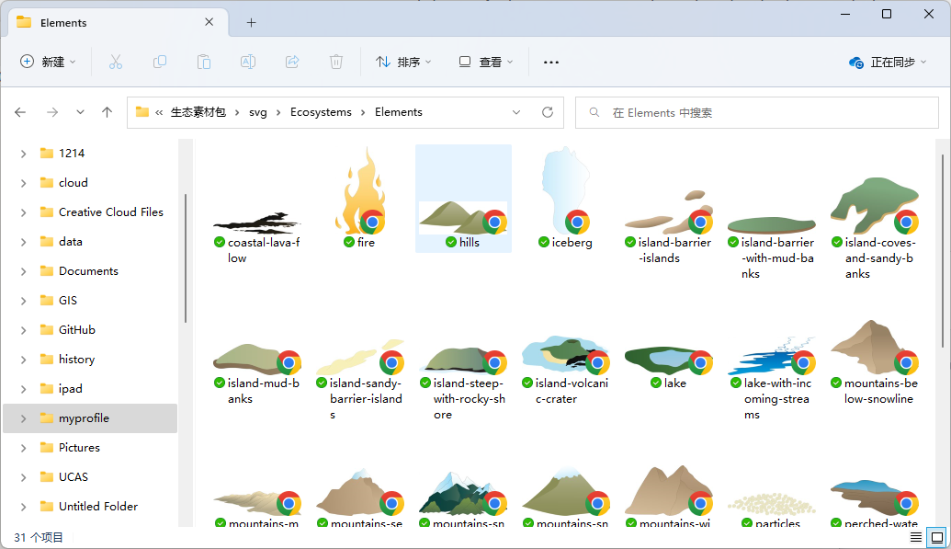Expand the 1214 folder tree node
The image size is (951, 549).
pos(23,154)
